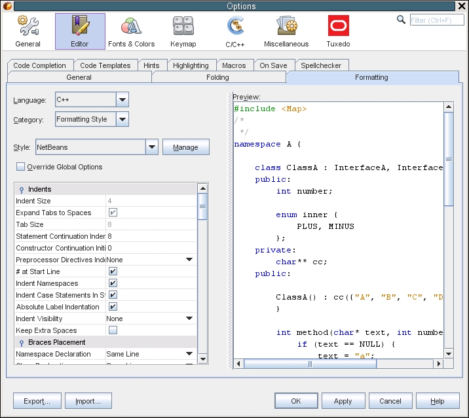Click the preview scroll down arrow
The image size is (469, 418).
[449, 354]
